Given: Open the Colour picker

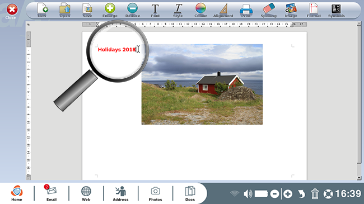Looking at the screenshot, I should click(200, 11).
